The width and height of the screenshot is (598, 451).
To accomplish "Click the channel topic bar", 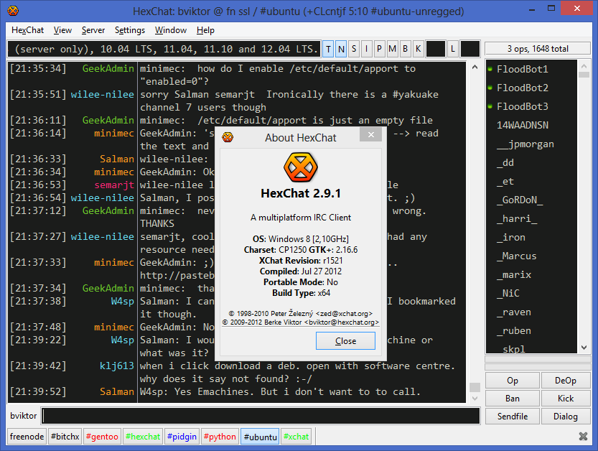I will [x=164, y=49].
